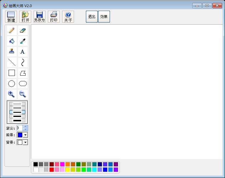Screen dimensions: 225x178
Task: Pick the teal palette swatch
Action: [95, 164]
